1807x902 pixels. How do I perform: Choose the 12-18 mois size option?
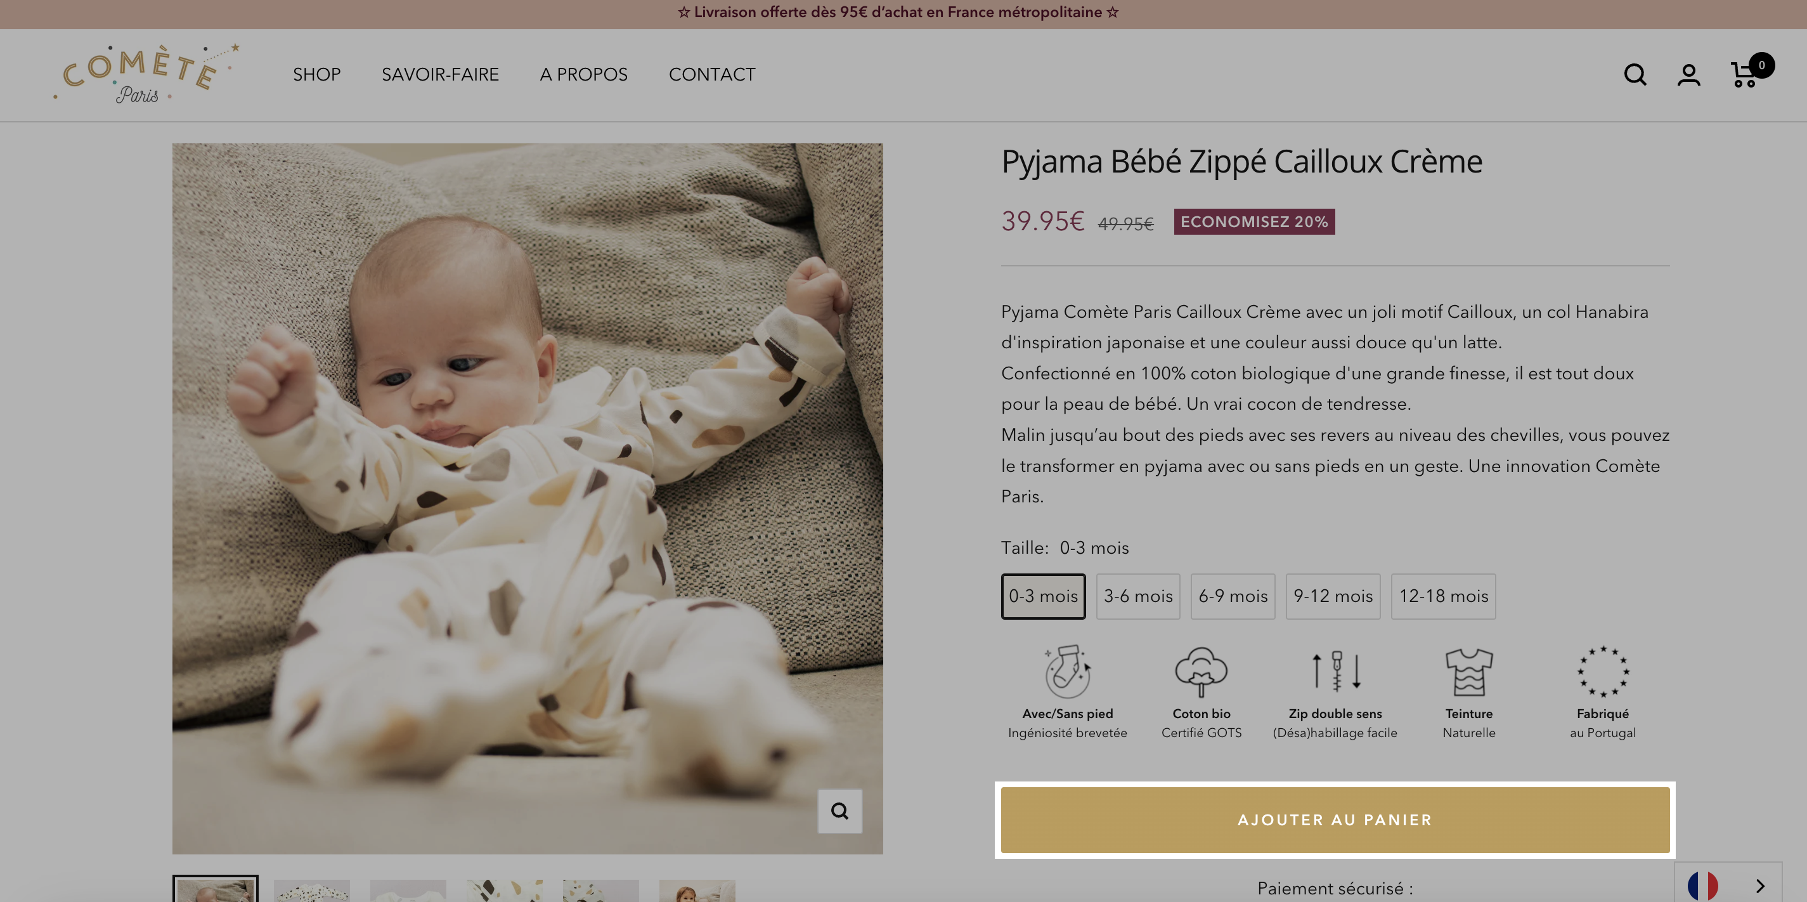tap(1443, 596)
